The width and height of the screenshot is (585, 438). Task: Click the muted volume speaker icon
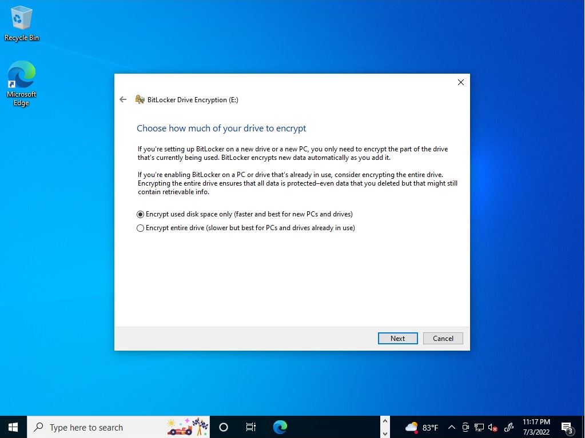492,428
